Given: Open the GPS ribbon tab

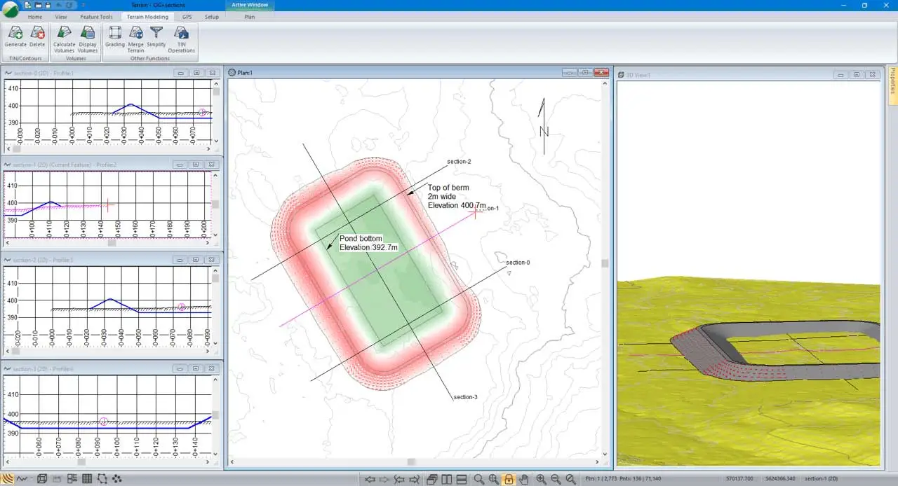Looking at the screenshot, I should click(x=187, y=17).
